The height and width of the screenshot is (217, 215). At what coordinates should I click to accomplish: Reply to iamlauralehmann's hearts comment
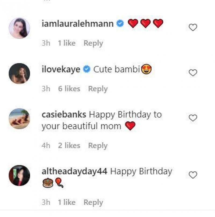point(93,43)
